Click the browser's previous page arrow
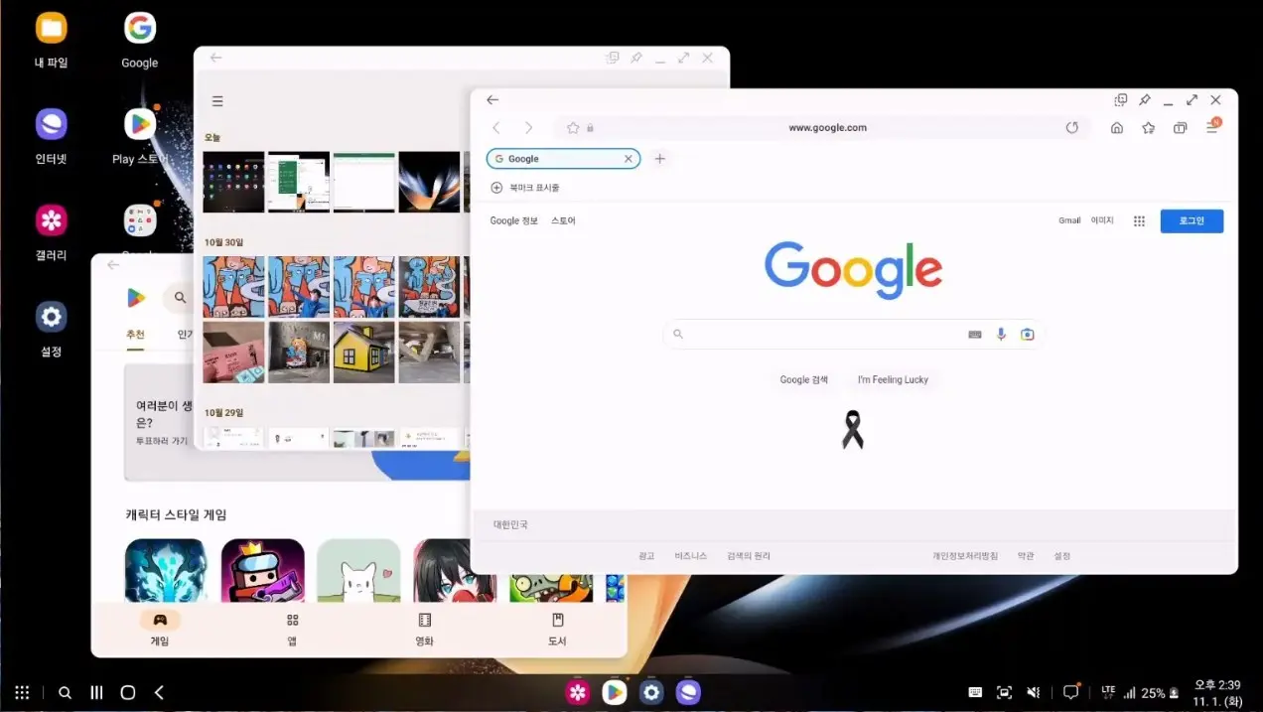The height and width of the screenshot is (712, 1263). click(x=496, y=128)
